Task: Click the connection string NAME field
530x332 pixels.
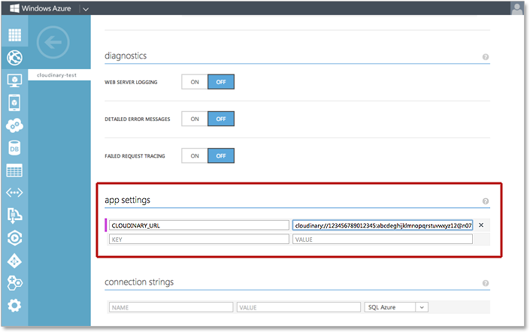Action: click(x=171, y=307)
